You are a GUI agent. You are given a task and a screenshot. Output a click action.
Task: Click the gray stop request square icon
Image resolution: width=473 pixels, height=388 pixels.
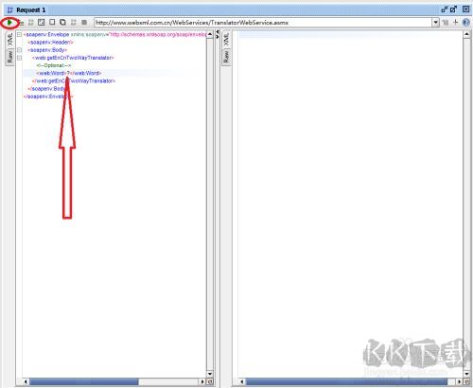point(84,23)
